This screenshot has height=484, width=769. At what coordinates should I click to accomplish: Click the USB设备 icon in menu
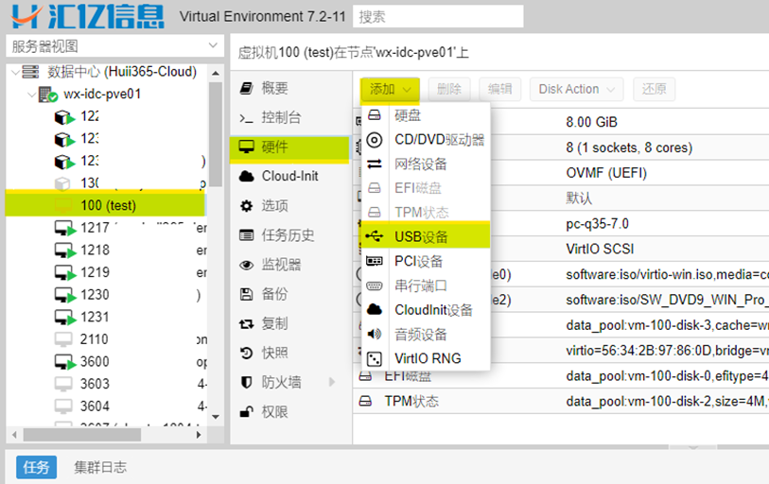click(x=375, y=236)
